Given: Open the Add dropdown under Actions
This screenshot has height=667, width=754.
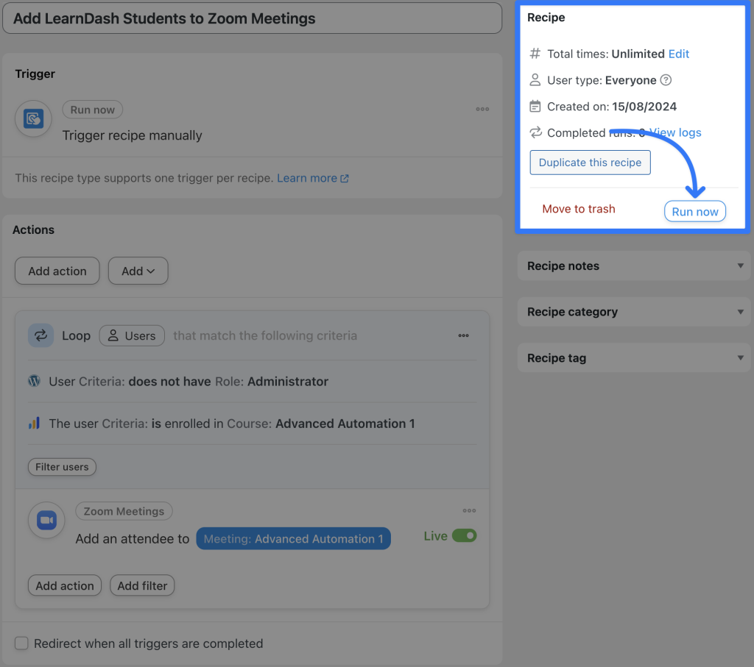Looking at the screenshot, I should (138, 271).
